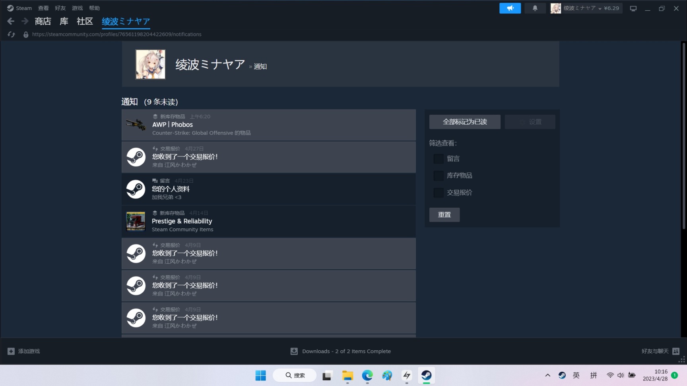Click the 重置 filter button
This screenshot has width=687, height=386.
444,215
